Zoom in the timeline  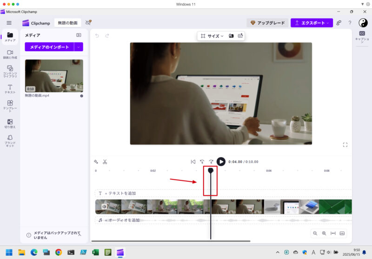coord(324,233)
